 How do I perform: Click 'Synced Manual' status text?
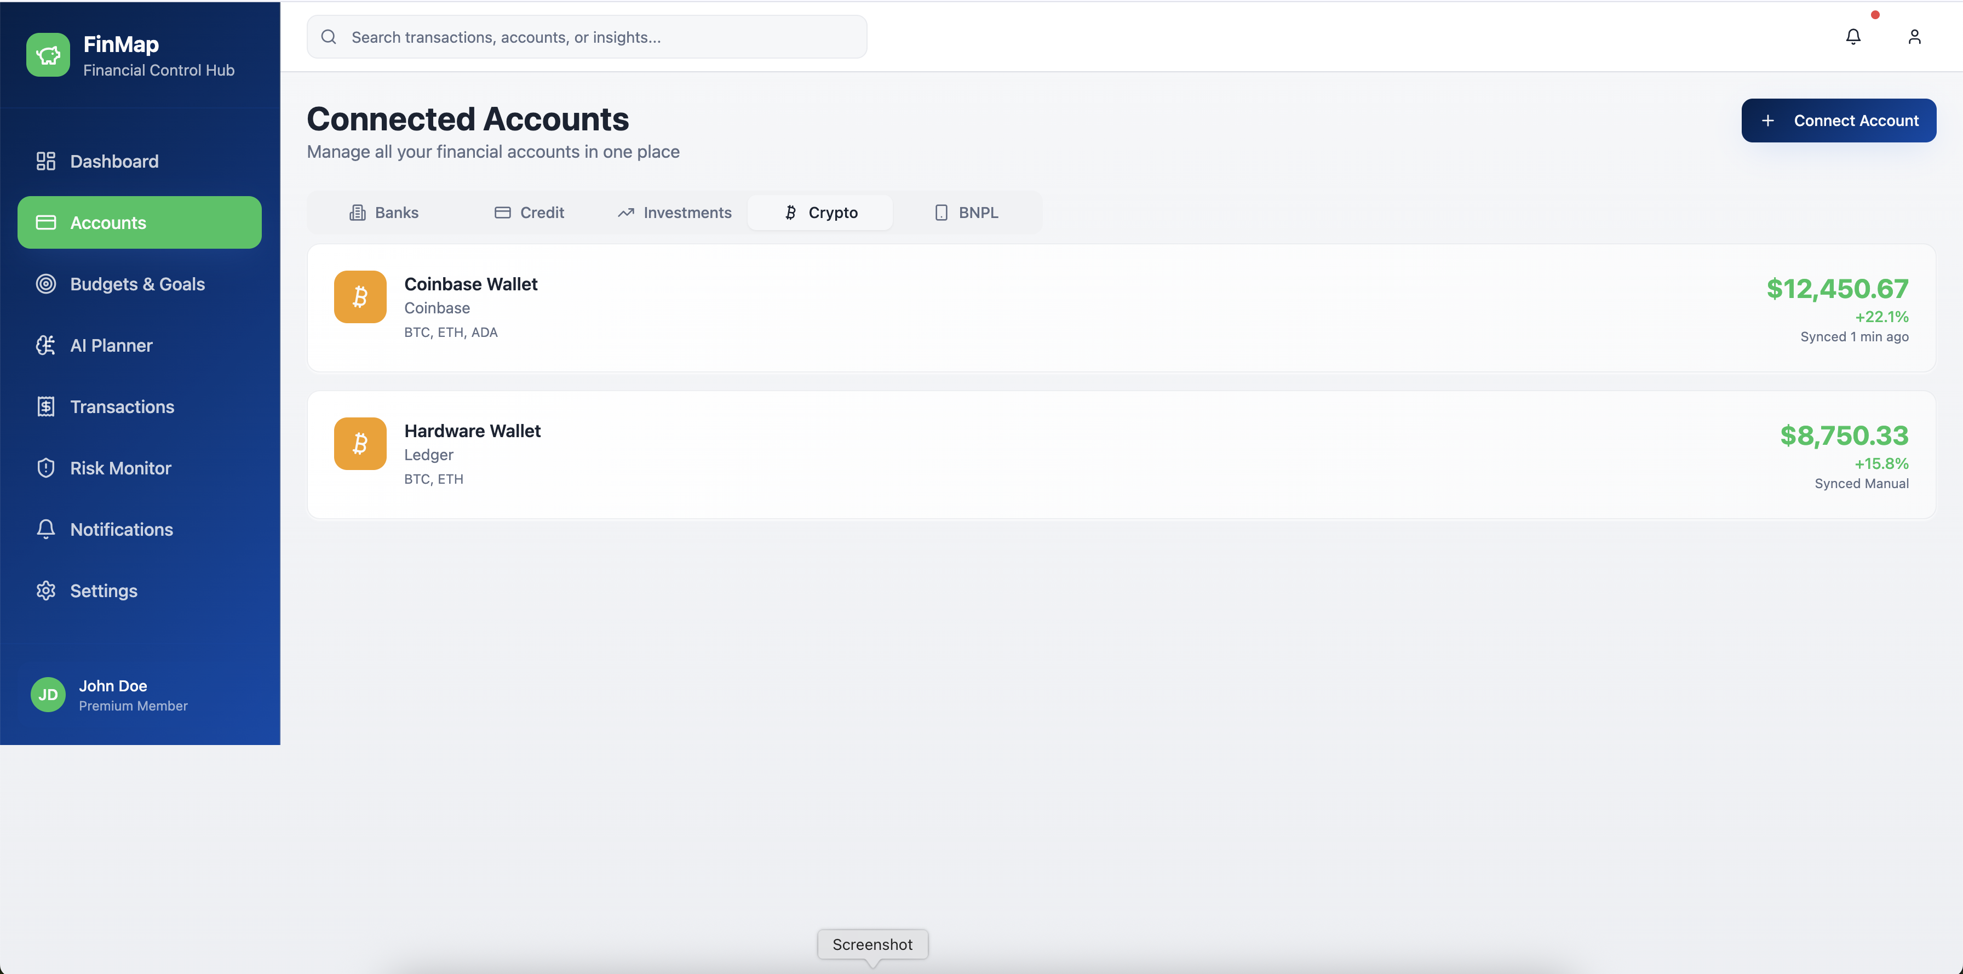coord(1861,483)
